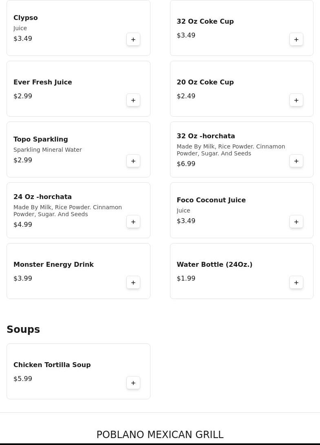This screenshot has width=320, height=445.
Task: Select the Water Bottle (24Oz.) title
Action: pos(214,264)
